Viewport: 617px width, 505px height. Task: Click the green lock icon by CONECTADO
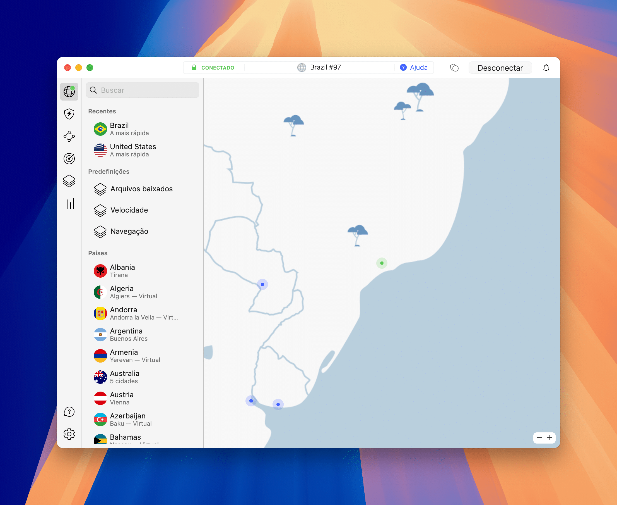[194, 68]
